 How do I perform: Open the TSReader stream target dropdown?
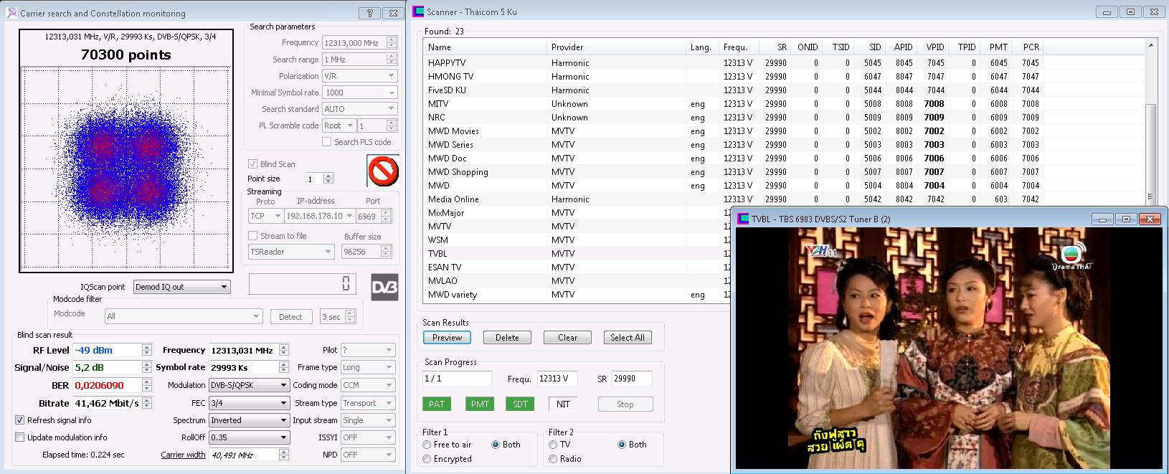pos(291,252)
